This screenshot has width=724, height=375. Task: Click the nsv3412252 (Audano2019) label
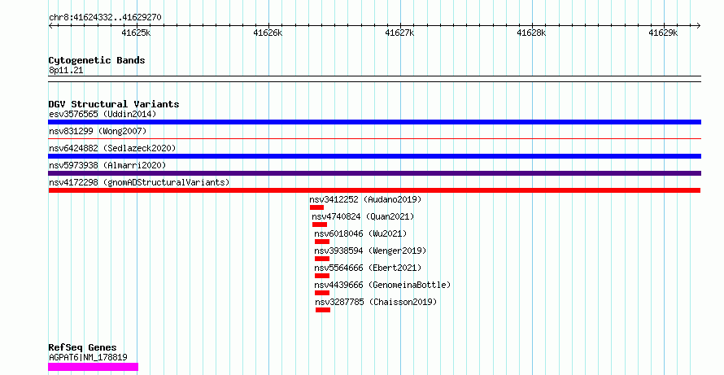click(x=365, y=199)
